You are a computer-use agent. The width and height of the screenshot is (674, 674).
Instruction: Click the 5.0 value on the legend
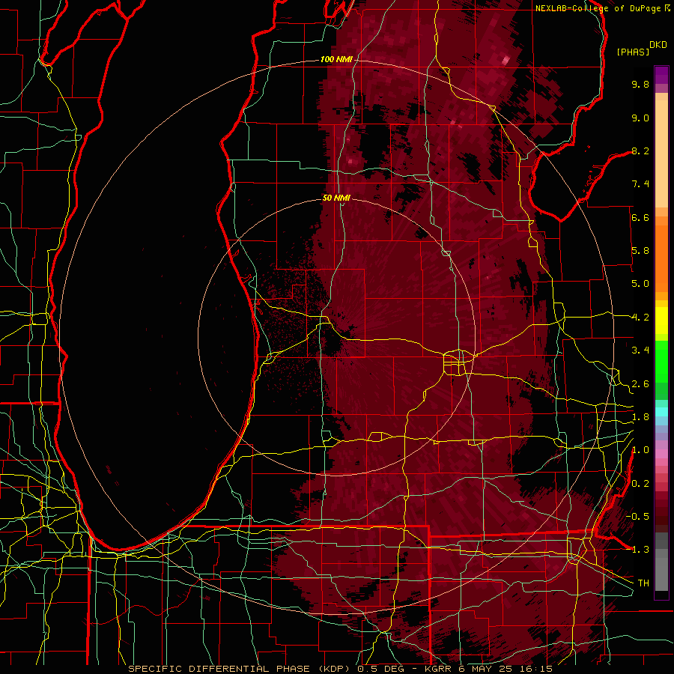(x=640, y=284)
